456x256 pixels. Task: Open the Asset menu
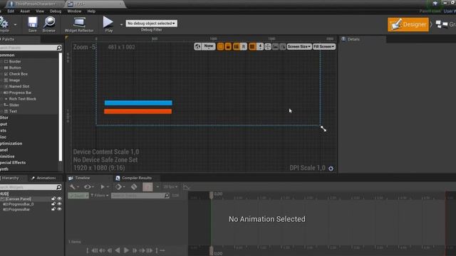[x=25, y=11]
